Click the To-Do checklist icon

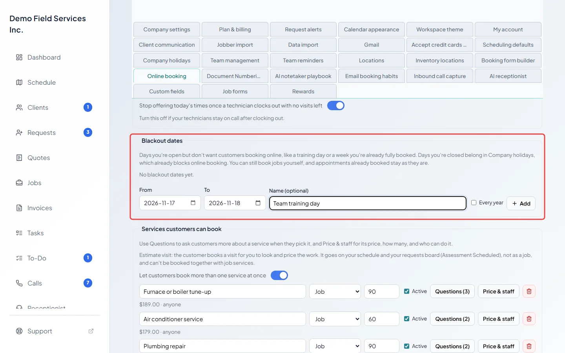pyautogui.click(x=19, y=258)
